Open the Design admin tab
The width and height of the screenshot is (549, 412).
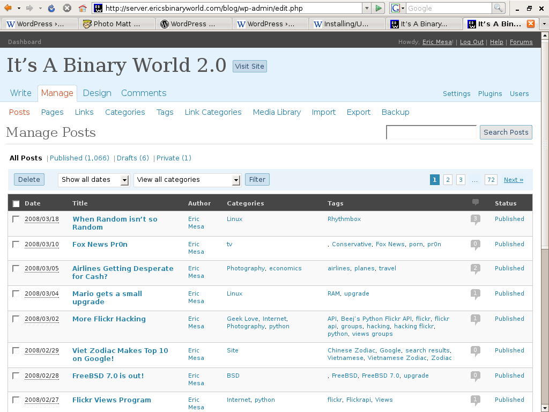[x=97, y=93]
